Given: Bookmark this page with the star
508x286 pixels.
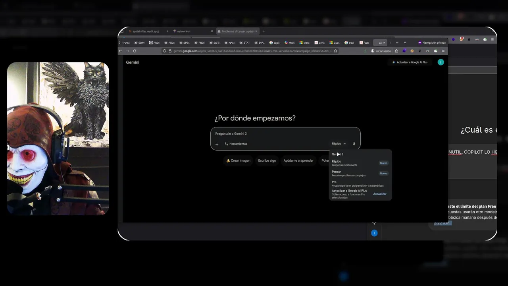Looking at the screenshot, I should (x=335, y=51).
